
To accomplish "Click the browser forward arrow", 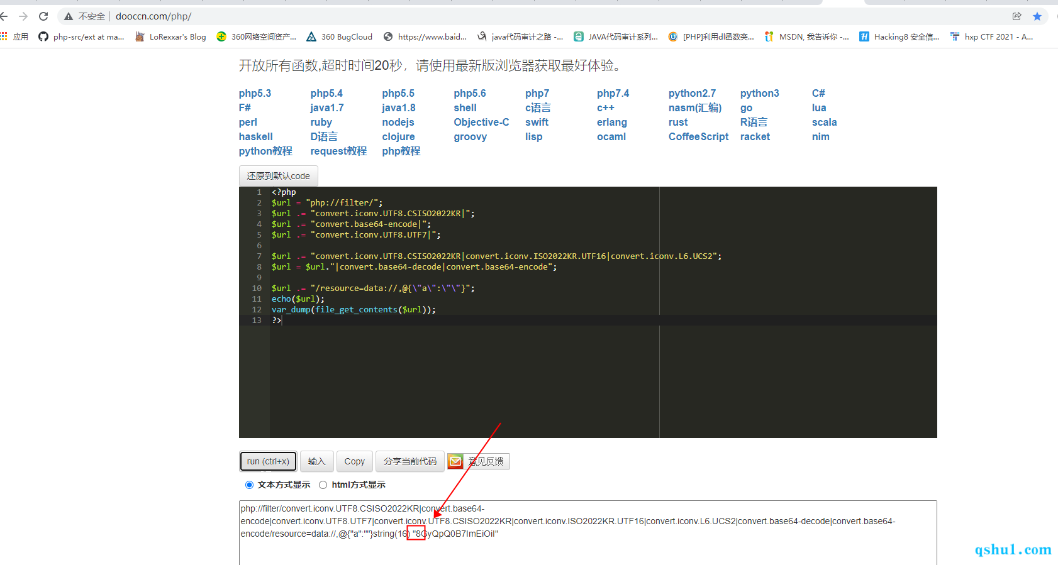I will click(x=23, y=16).
